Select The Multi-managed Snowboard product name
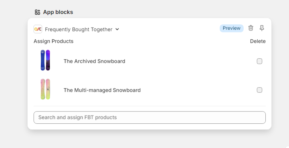Viewport: 289px width, 148px height. (x=102, y=90)
